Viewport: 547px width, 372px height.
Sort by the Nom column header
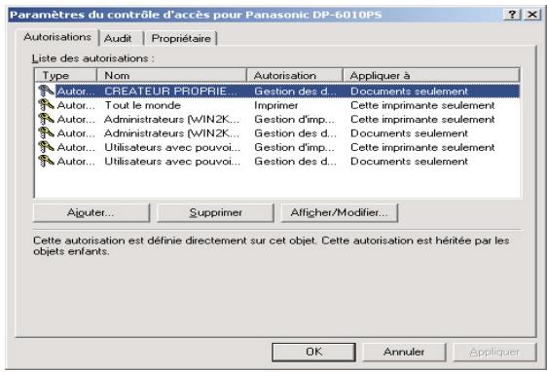171,75
